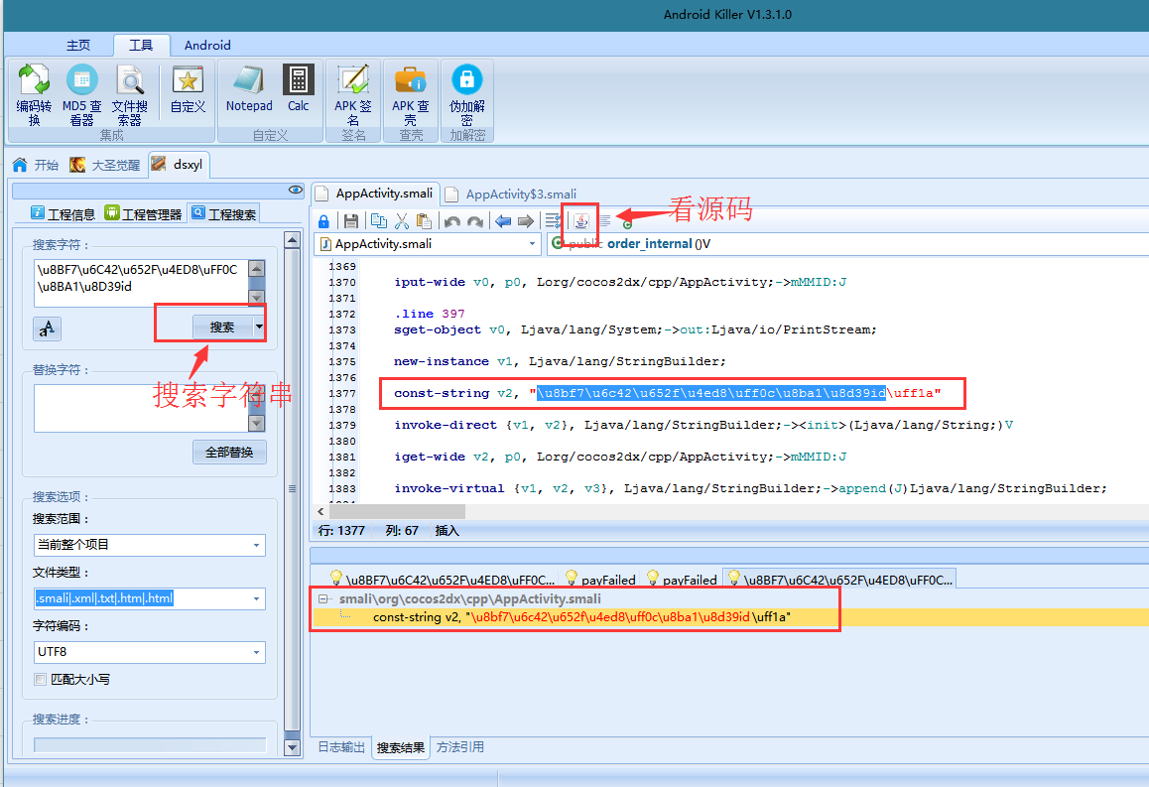This screenshot has width=1149, height=787.
Task: Click the const-string v2 line in editor
Action: click(667, 393)
